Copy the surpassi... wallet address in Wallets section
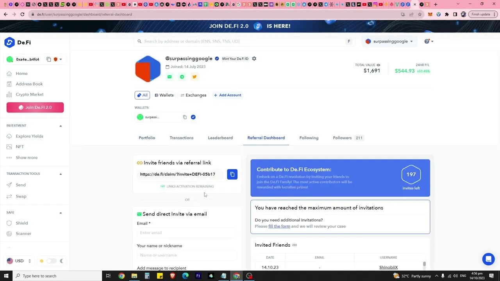The image size is (500, 281). (185, 117)
